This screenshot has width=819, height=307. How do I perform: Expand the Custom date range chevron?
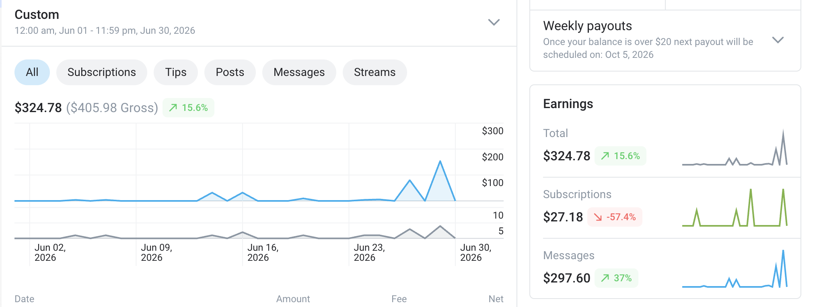pyautogui.click(x=494, y=22)
